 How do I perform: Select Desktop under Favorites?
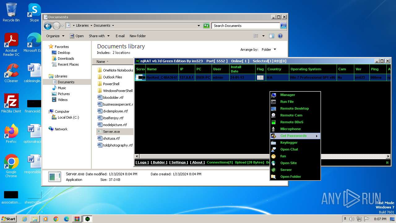(64, 53)
